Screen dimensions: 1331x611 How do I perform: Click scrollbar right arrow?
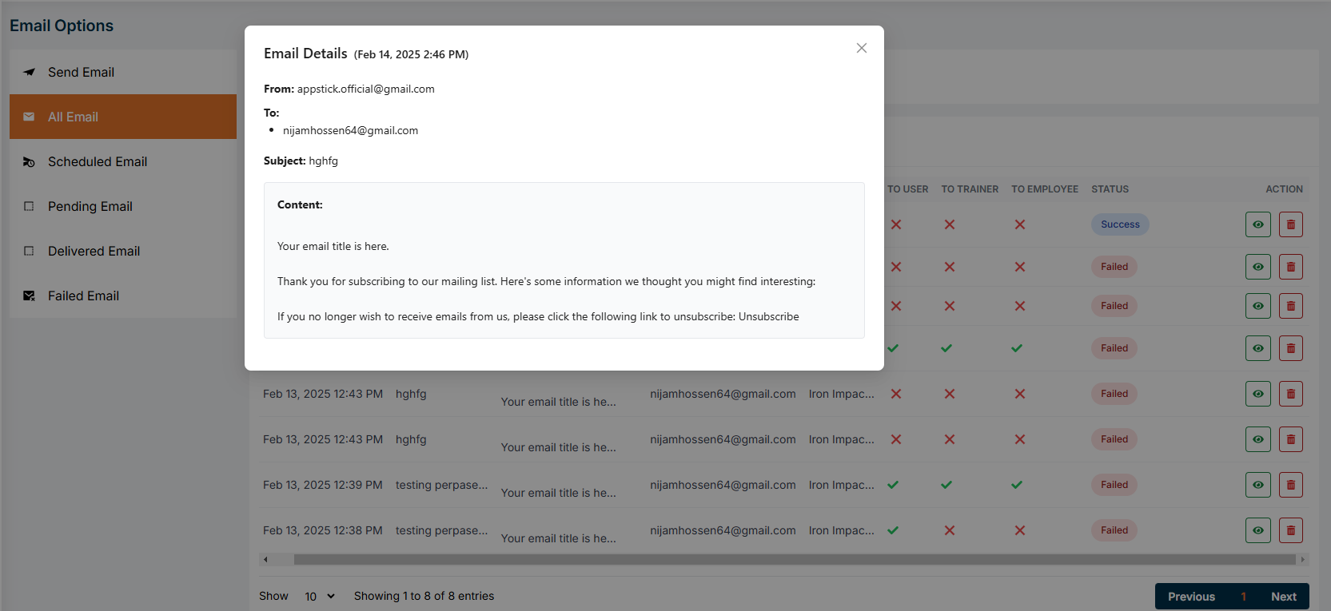pos(1303,560)
